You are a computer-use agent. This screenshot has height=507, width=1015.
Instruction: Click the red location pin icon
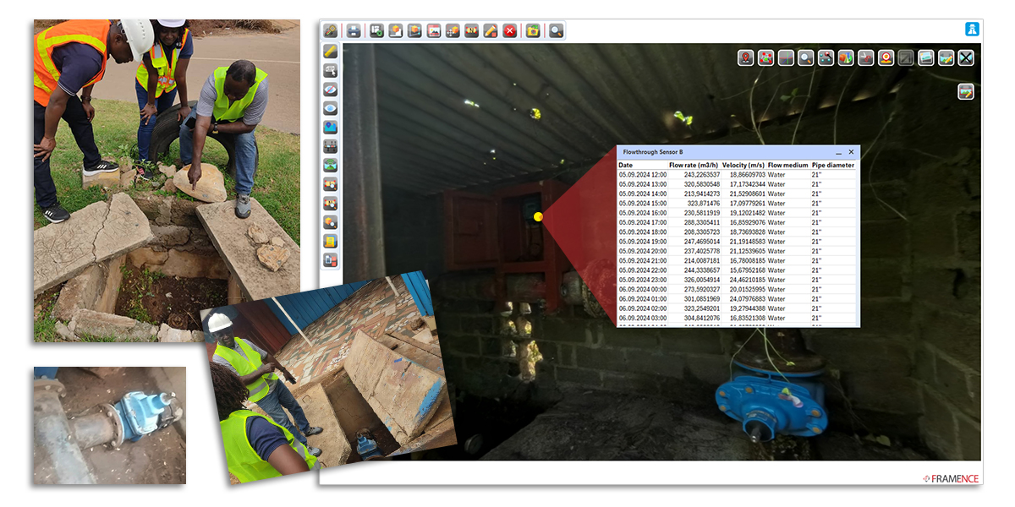745,57
